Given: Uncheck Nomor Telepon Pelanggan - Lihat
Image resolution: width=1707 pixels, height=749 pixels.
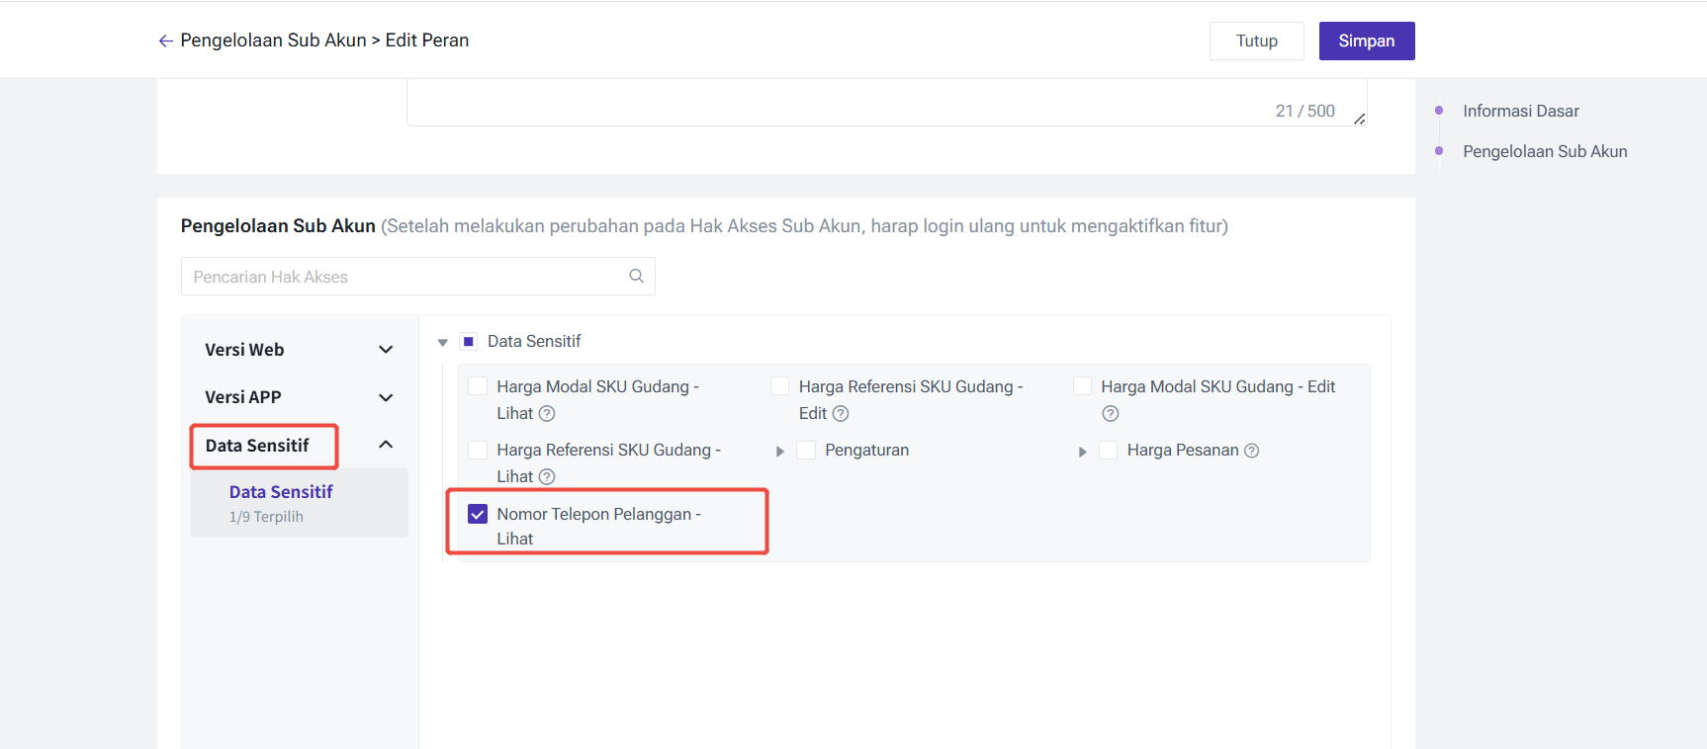Looking at the screenshot, I should [x=478, y=514].
